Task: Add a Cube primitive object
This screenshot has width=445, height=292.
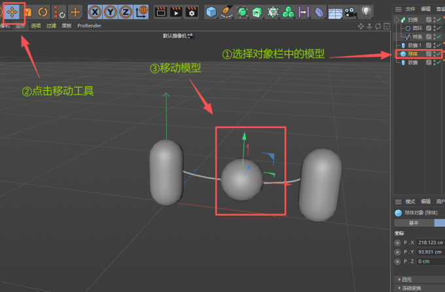Action: click(211, 12)
